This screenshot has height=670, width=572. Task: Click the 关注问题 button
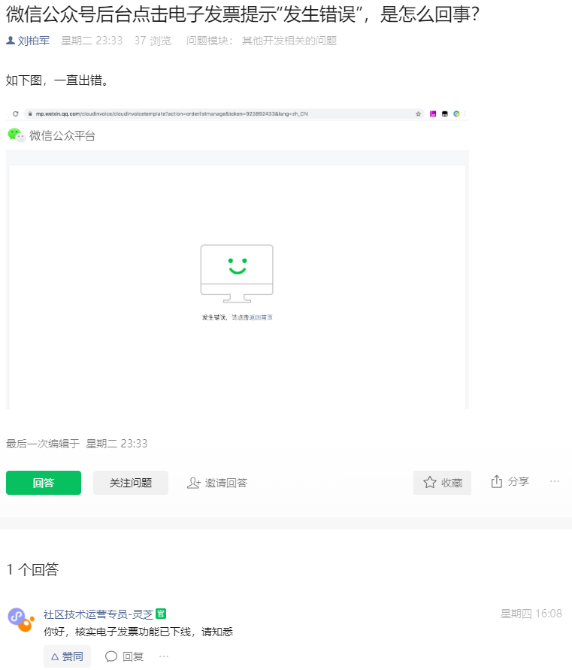pyautogui.click(x=131, y=483)
